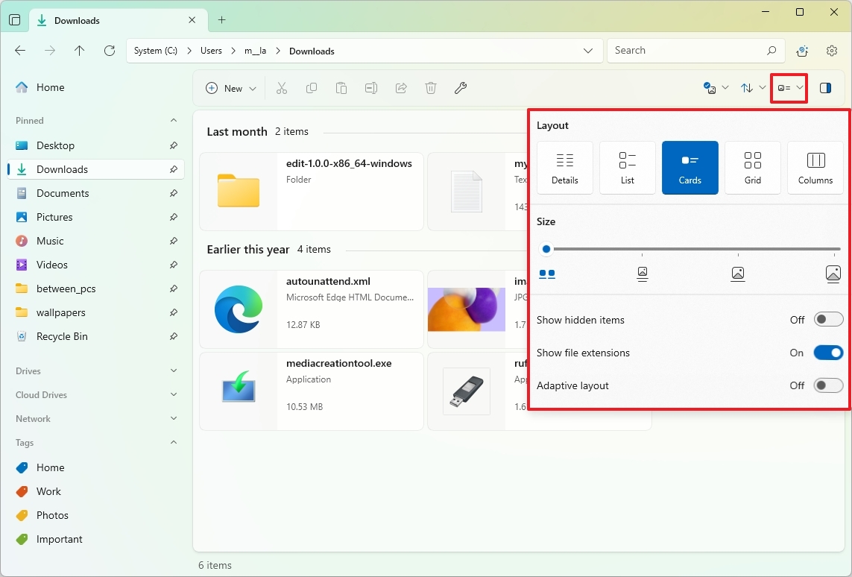Enable Adaptive layout

tap(828, 385)
